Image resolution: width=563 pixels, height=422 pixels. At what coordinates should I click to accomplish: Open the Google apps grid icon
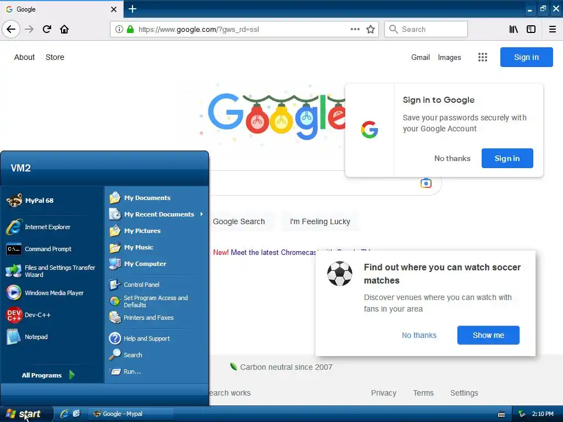[483, 57]
